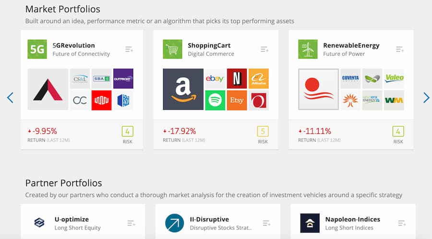Click the green shopping cart icon
This screenshot has height=239, width=432.
pos(172,49)
